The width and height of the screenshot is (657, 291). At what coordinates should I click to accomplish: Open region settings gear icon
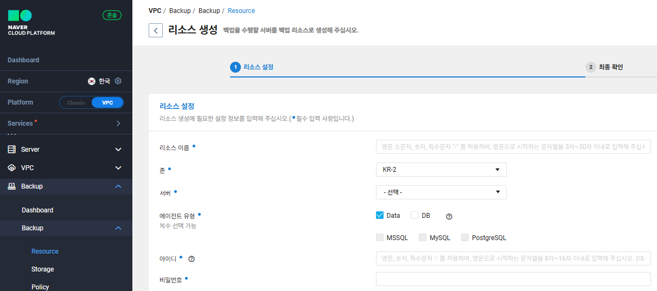[118, 81]
